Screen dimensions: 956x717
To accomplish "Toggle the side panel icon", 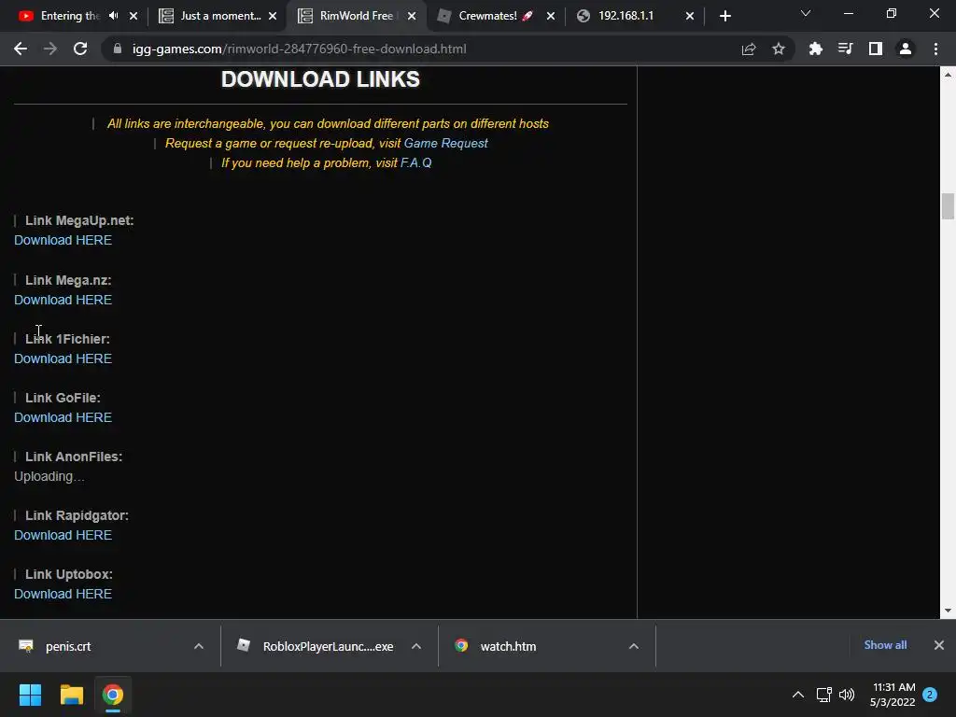I will pyautogui.click(x=876, y=49).
